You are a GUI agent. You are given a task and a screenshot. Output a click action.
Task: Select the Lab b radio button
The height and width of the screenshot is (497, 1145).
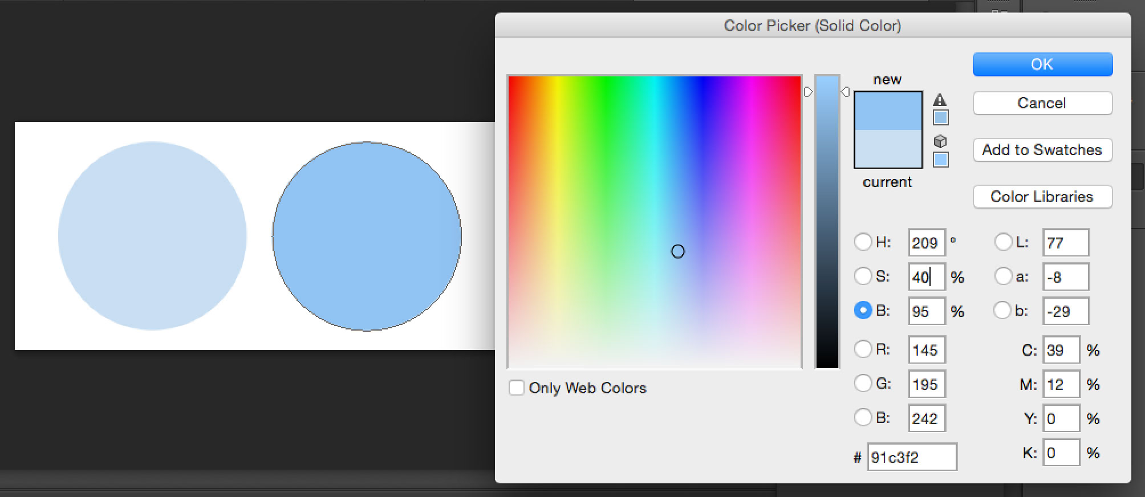[1002, 310]
